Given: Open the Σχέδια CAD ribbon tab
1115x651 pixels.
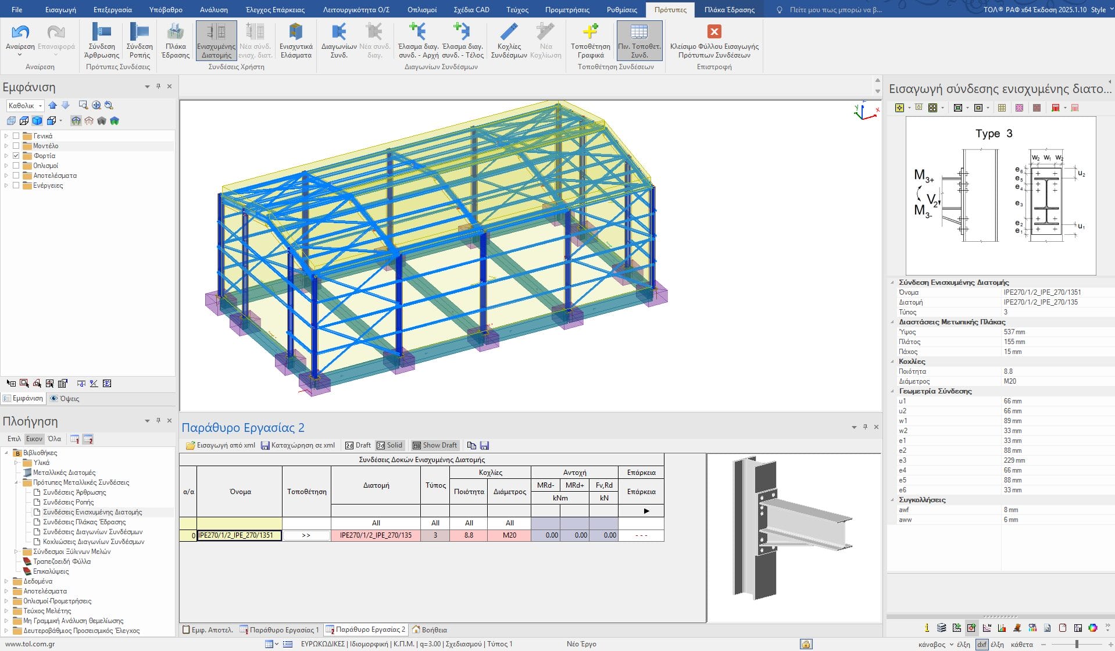Looking at the screenshot, I should [471, 9].
